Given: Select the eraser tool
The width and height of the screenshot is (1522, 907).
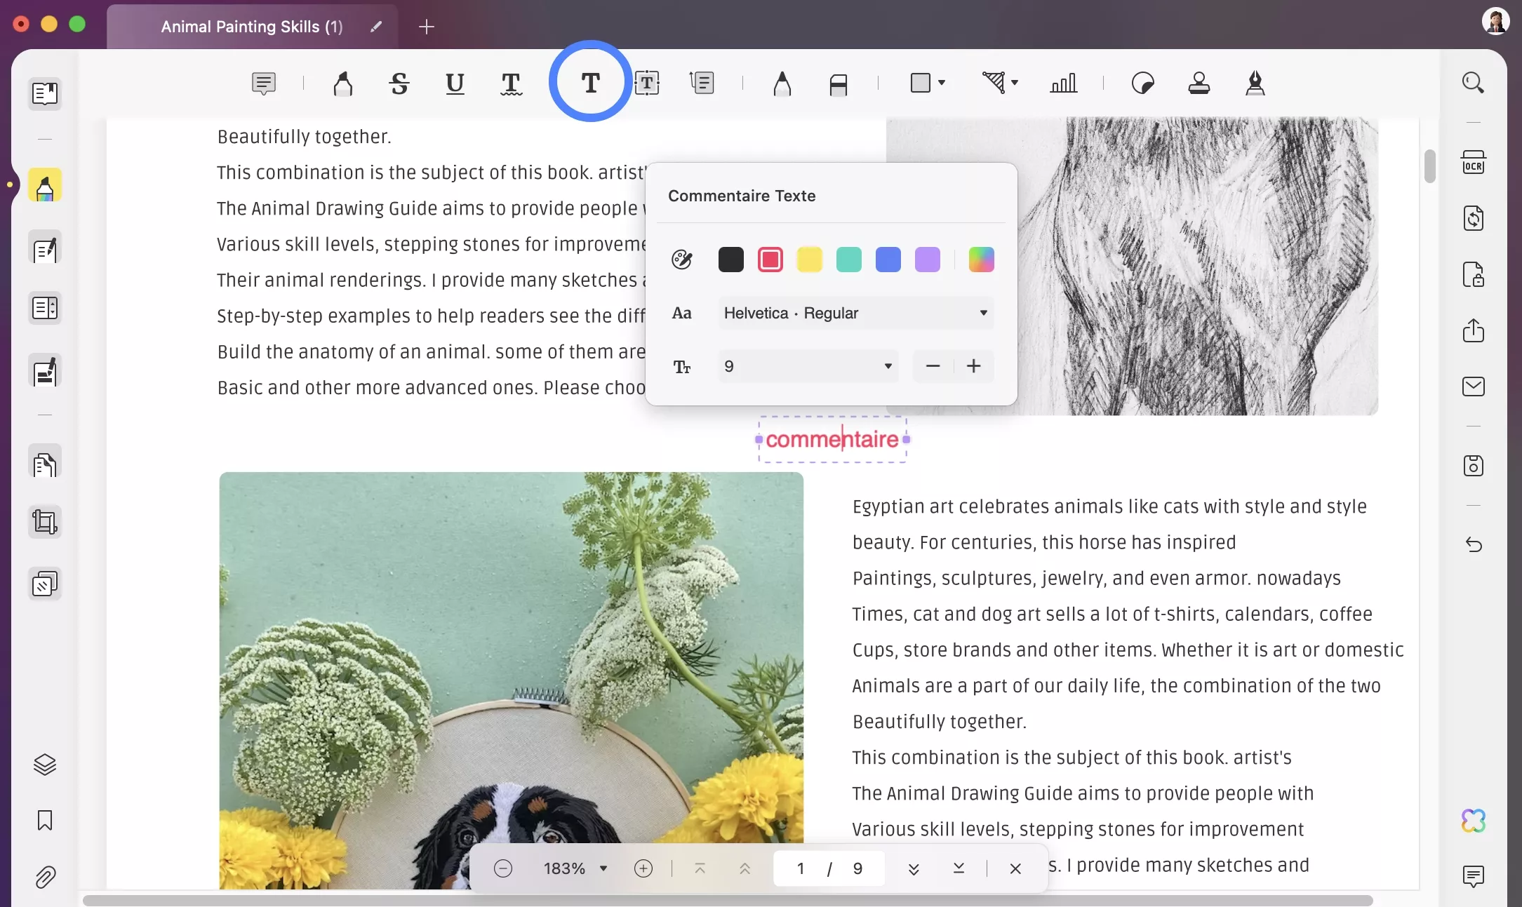Looking at the screenshot, I should pyautogui.click(x=839, y=84).
